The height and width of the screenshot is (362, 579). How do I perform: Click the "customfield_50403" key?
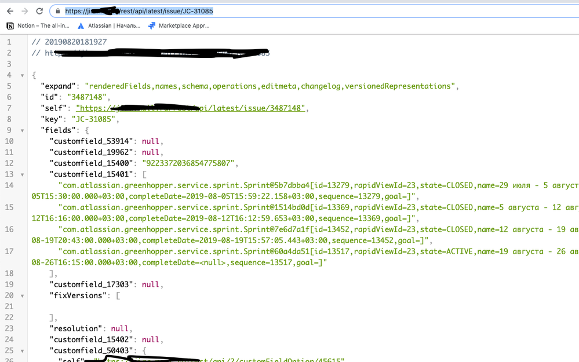pyautogui.click(x=91, y=351)
